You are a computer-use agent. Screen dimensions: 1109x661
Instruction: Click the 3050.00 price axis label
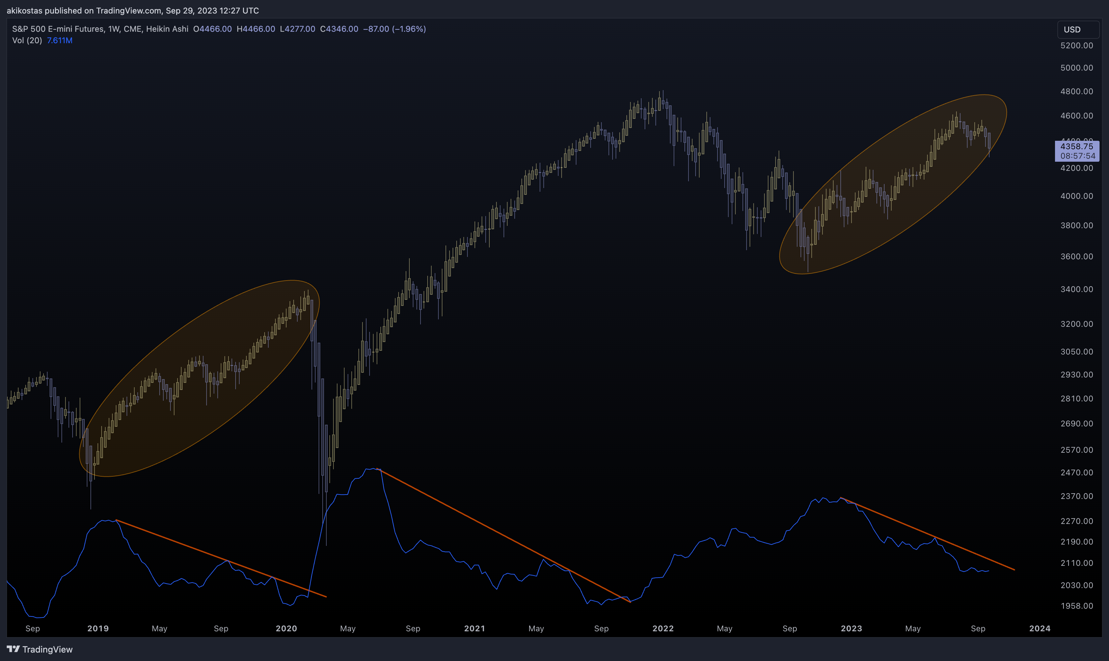pos(1077,352)
